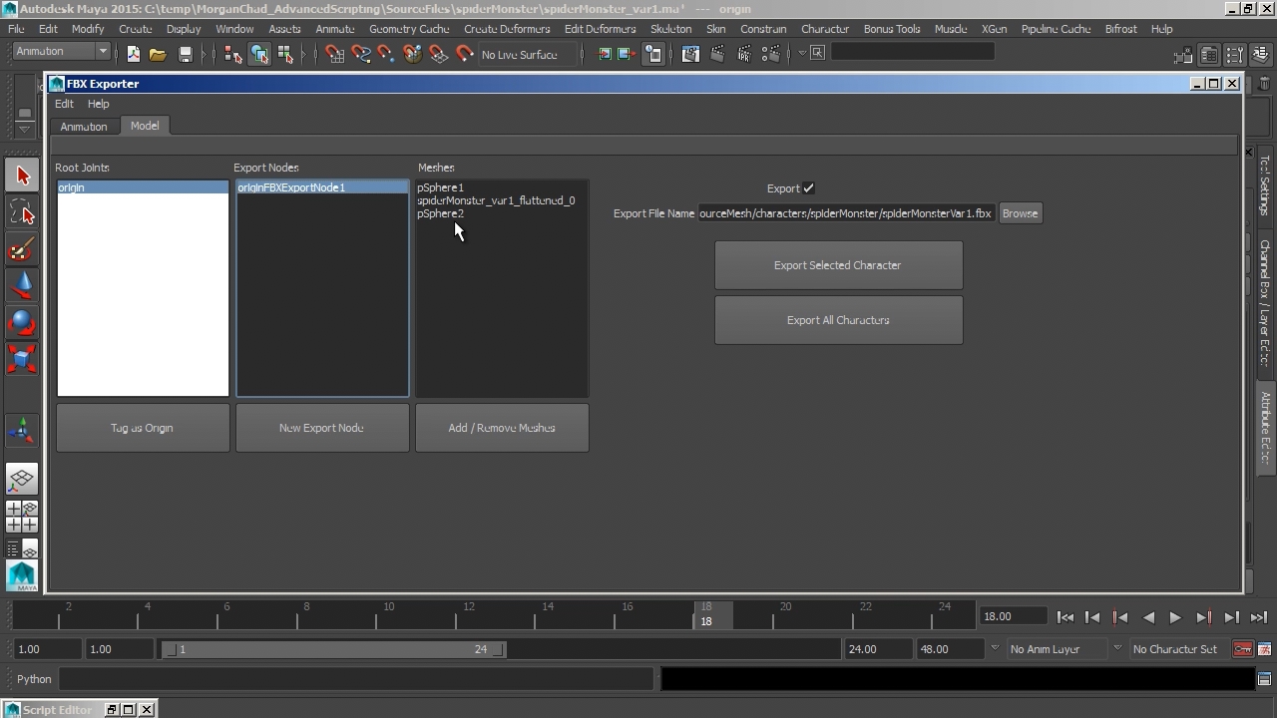The height and width of the screenshot is (718, 1277).
Task: Switch to the Animation tab
Action: click(x=84, y=127)
